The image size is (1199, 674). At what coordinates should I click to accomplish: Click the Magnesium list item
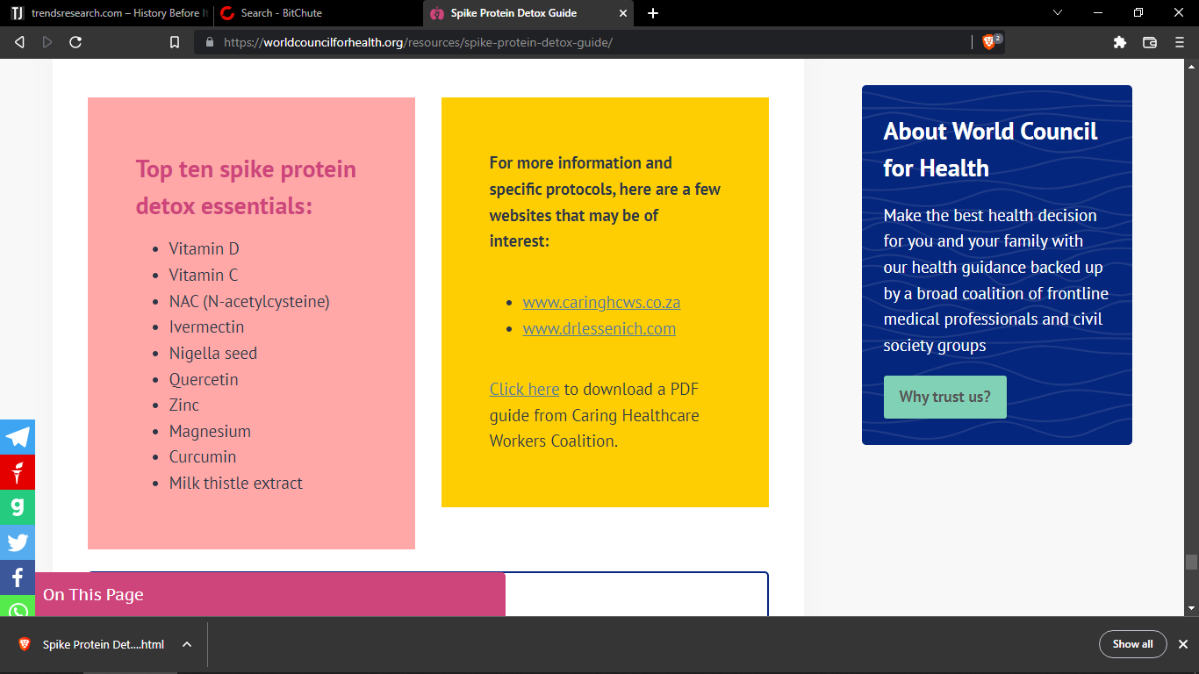coord(210,432)
